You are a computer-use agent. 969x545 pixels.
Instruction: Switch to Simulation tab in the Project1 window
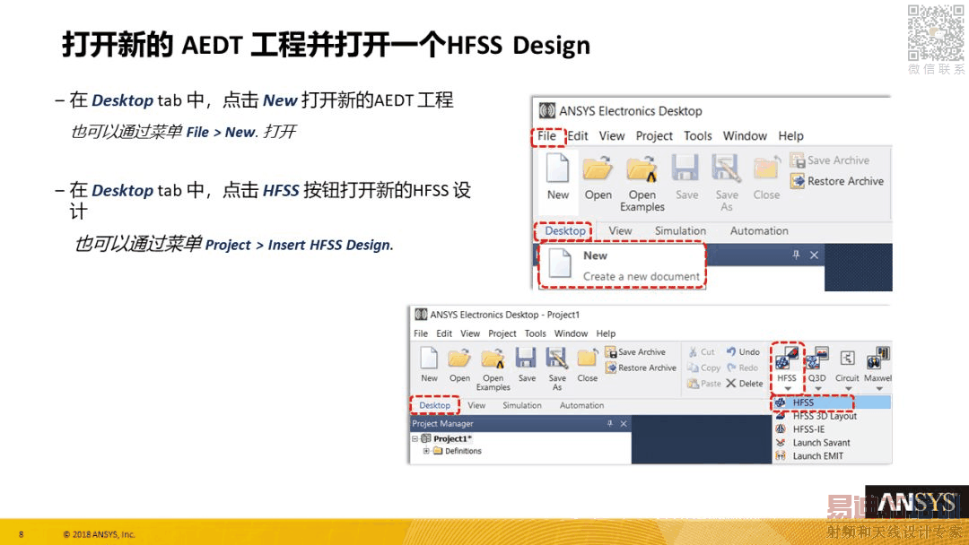521,405
